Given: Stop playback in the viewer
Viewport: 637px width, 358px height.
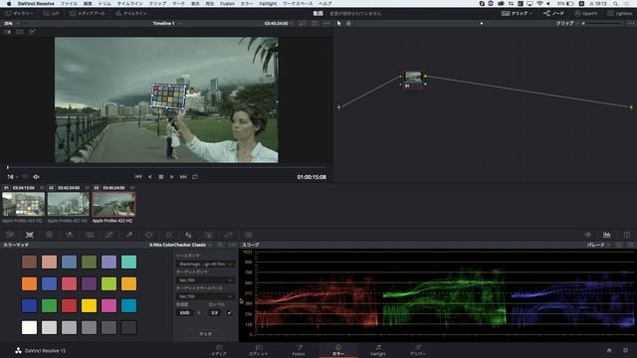Looking at the screenshot, I should coord(161,177).
